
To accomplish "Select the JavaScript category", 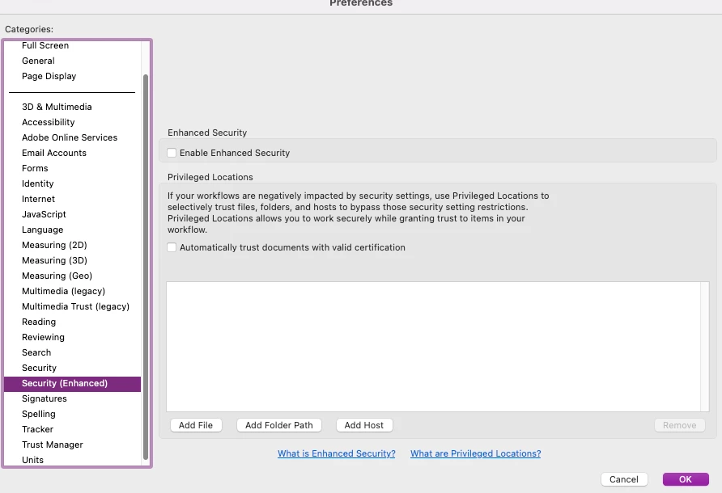I will [72, 214].
